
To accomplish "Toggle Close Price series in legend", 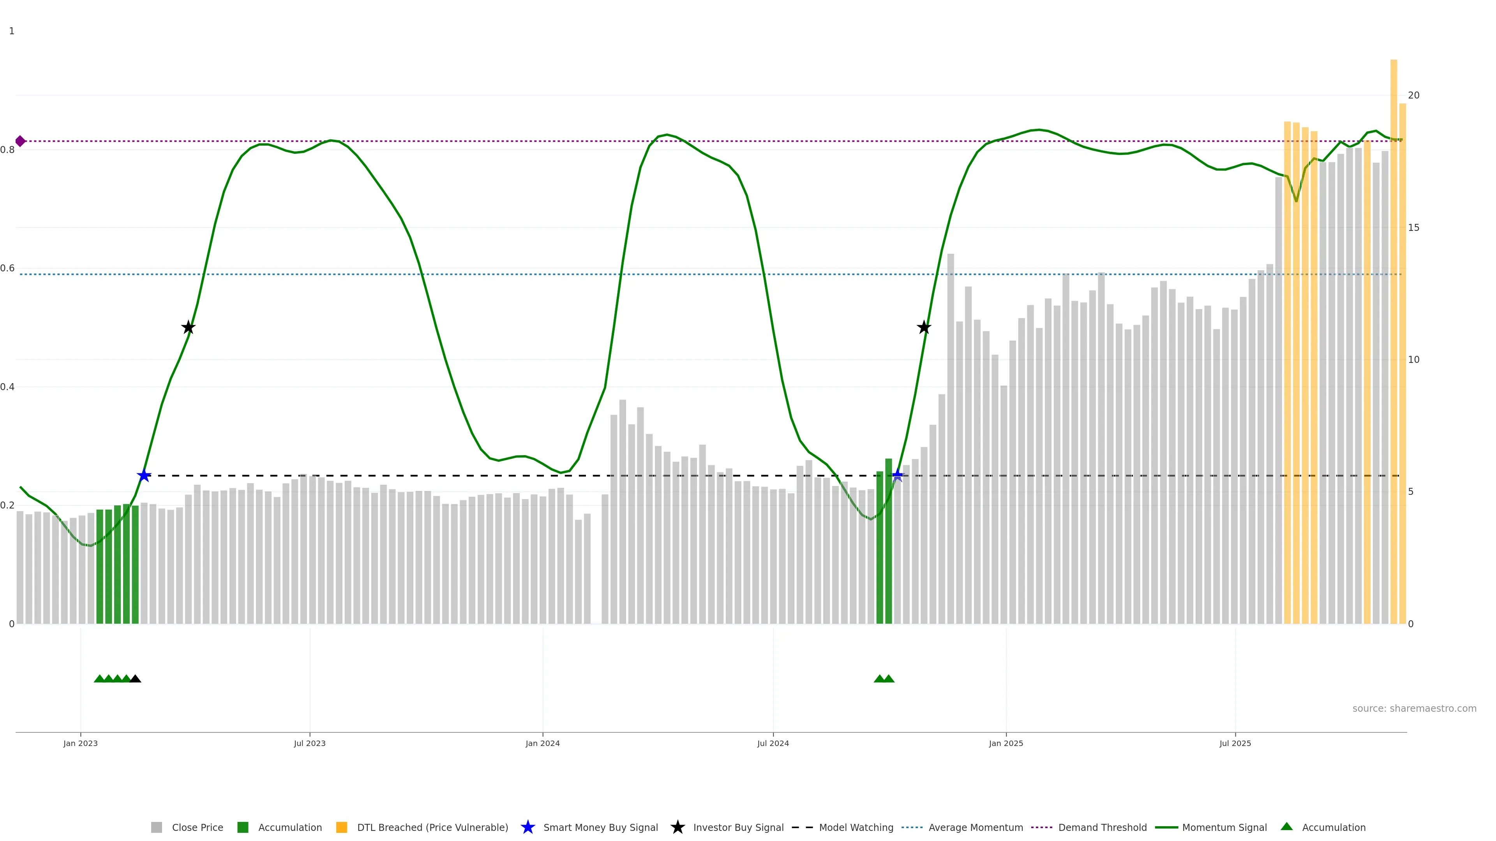I will 197,828.
